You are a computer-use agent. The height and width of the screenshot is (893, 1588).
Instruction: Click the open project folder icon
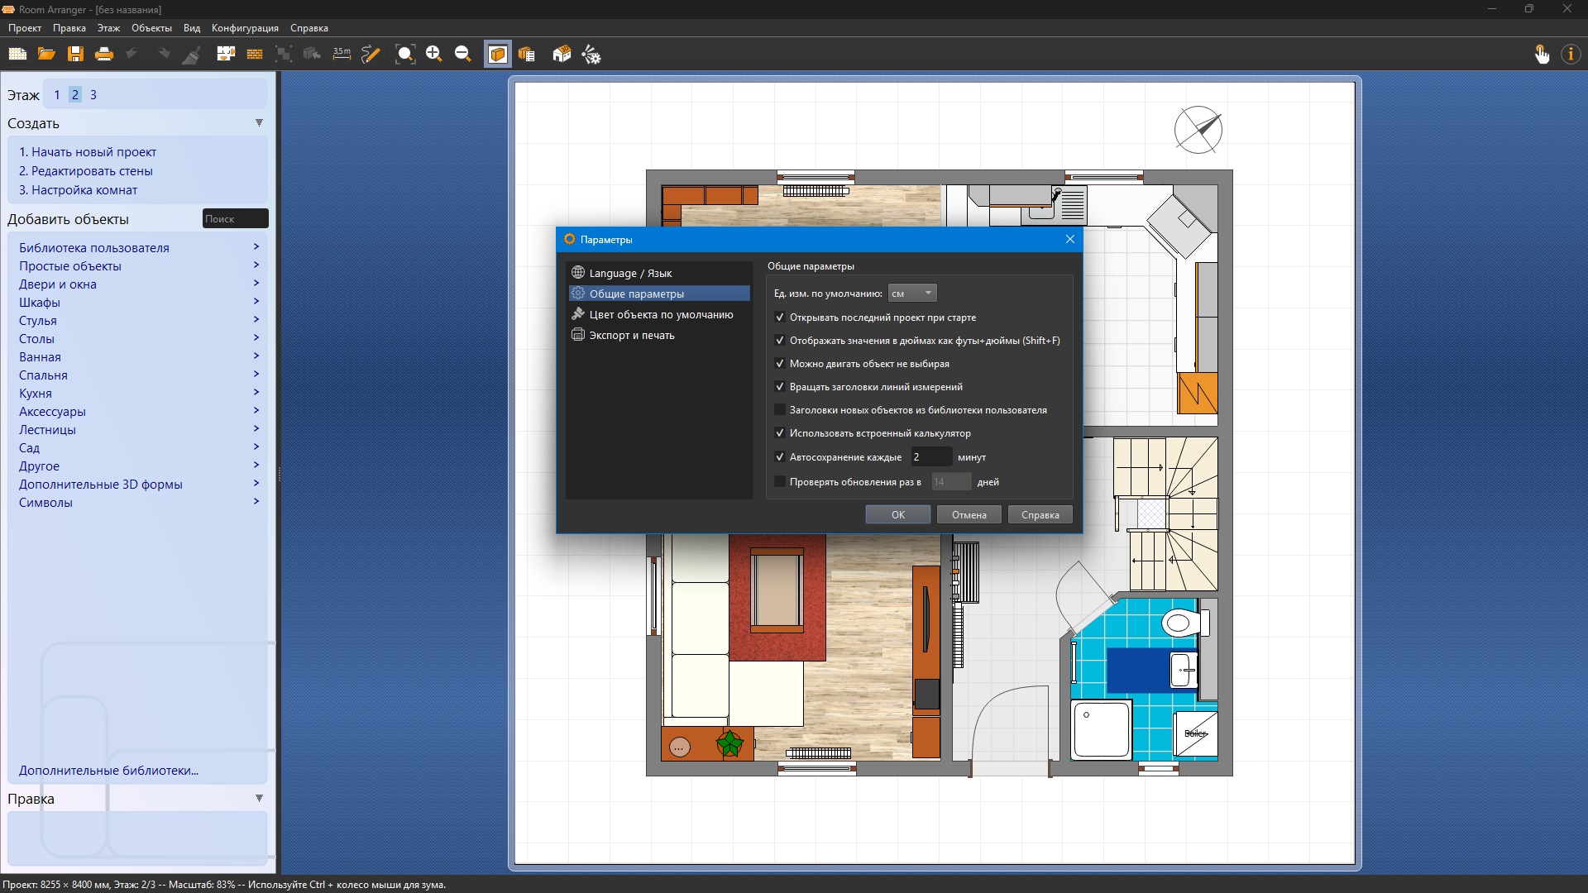click(46, 55)
